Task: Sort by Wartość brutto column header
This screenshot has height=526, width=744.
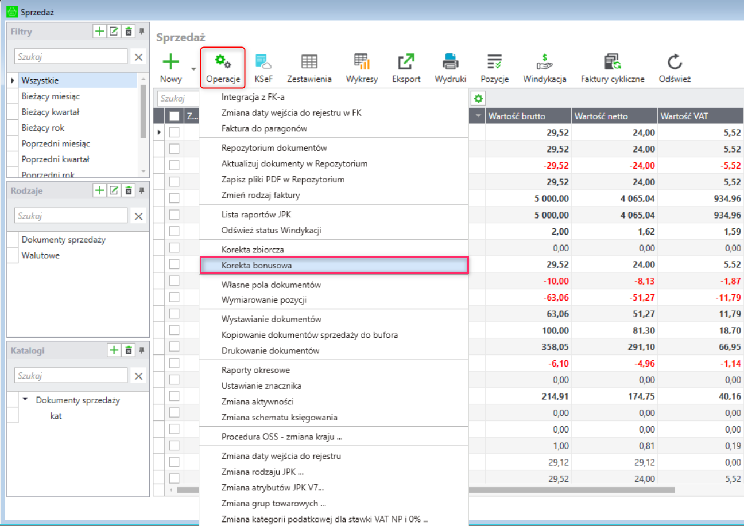Action: [528, 116]
